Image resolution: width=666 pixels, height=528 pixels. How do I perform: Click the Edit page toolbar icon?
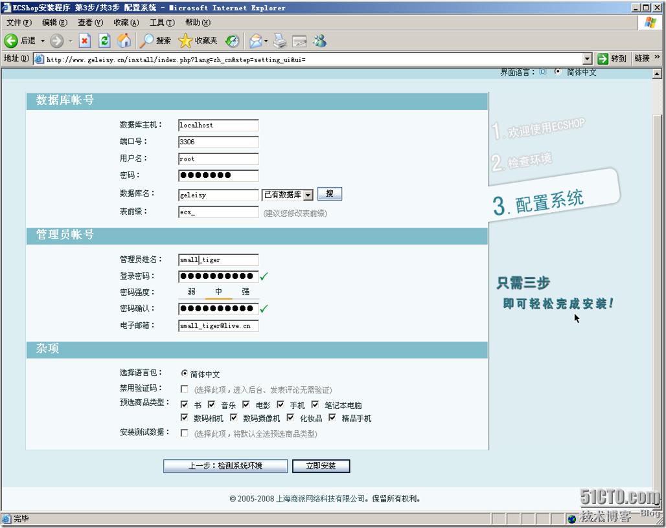pos(299,41)
